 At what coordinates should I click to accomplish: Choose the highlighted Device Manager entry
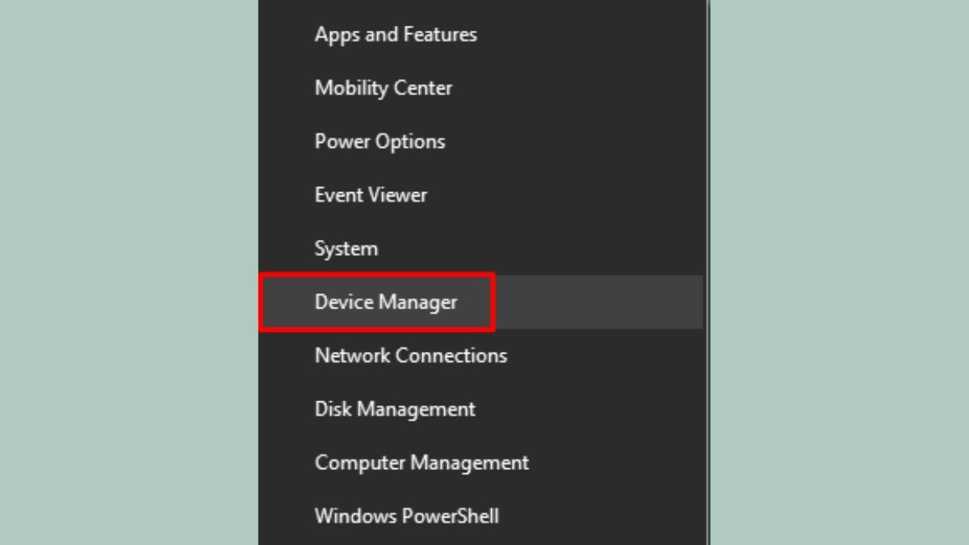[385, 302]
